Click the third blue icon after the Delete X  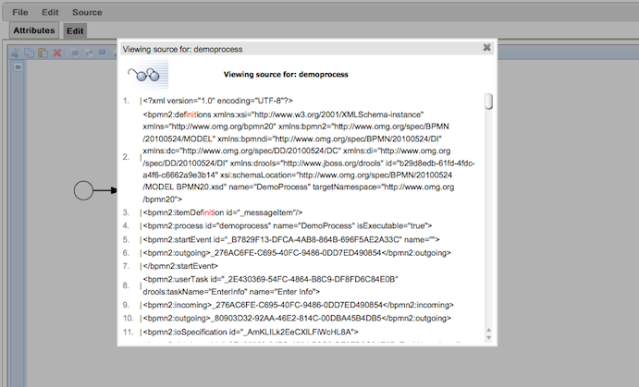[x=103, y=53]
